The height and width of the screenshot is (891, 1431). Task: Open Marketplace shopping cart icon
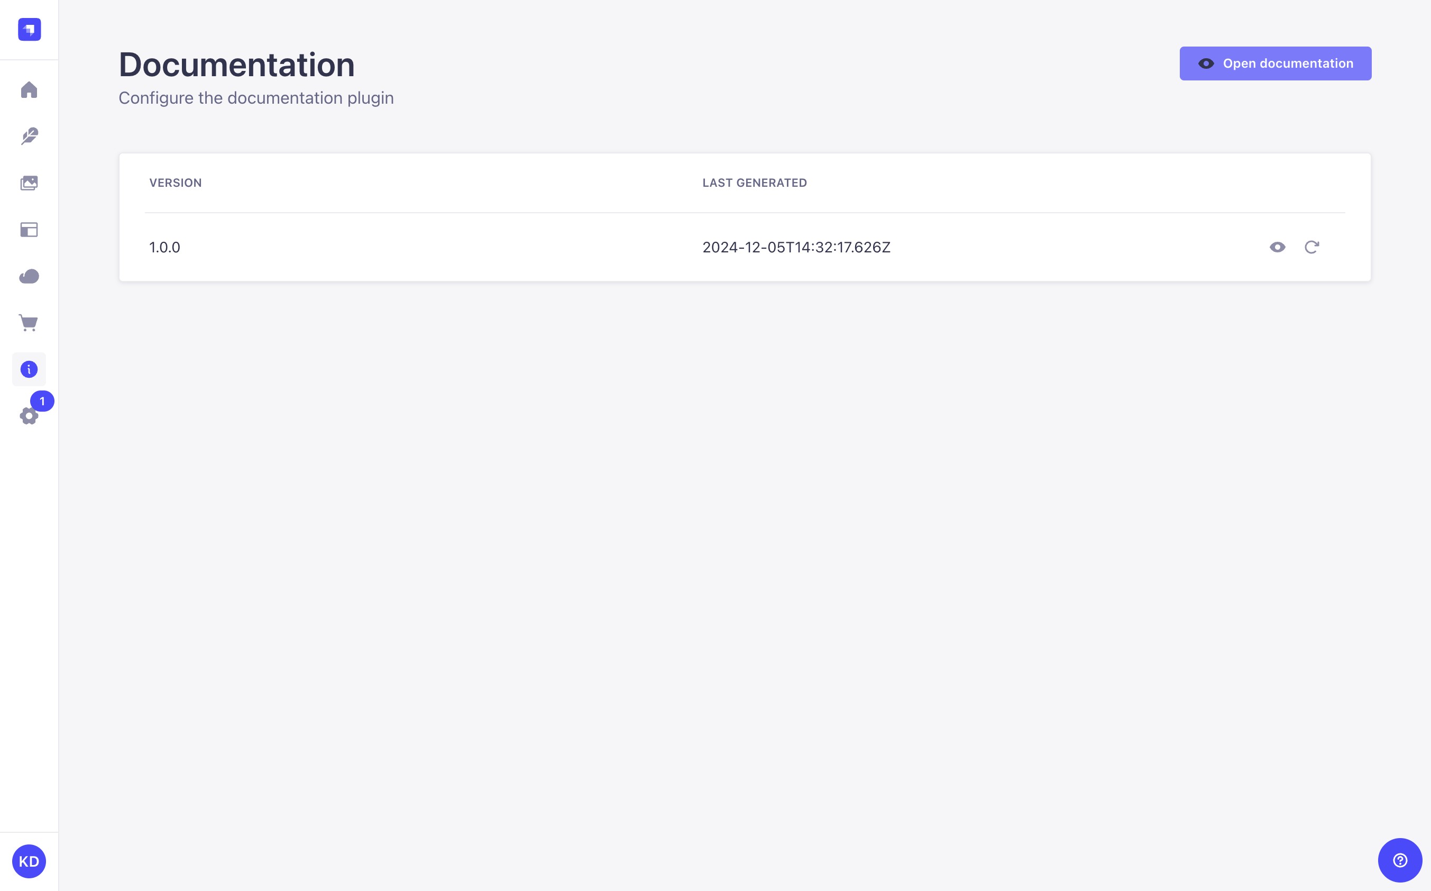click(x=29, y=323)
